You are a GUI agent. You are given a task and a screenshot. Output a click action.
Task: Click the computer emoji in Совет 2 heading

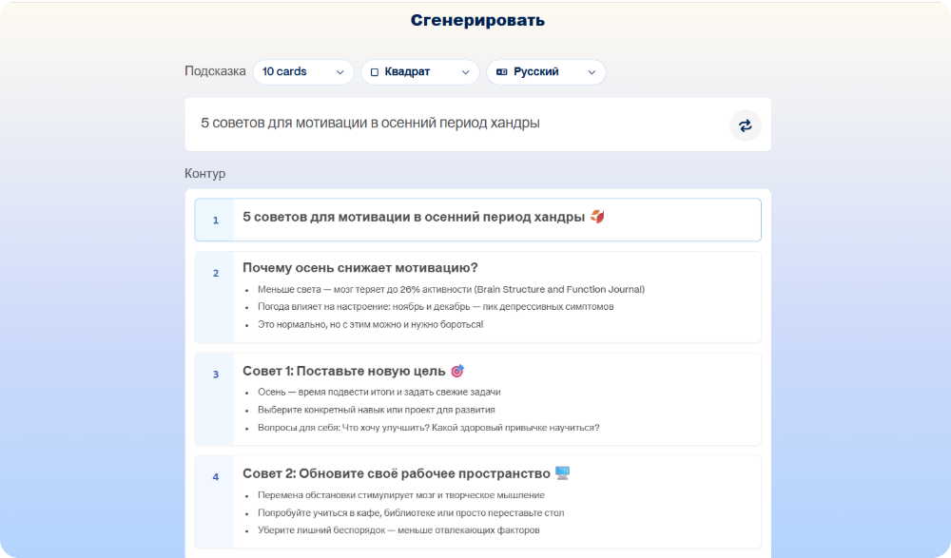562,472
